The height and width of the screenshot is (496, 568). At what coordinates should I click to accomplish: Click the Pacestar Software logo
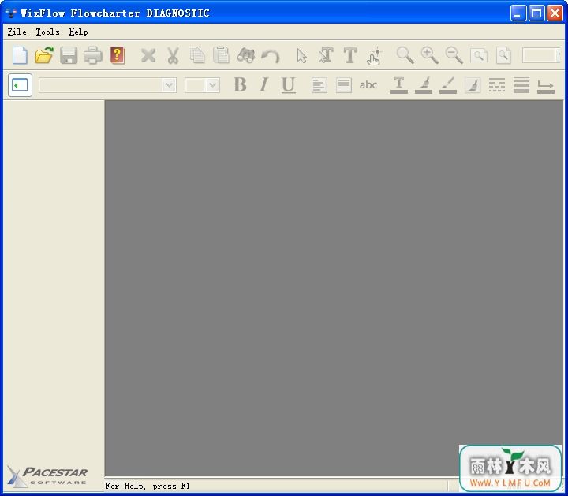[x=47, y=476]
